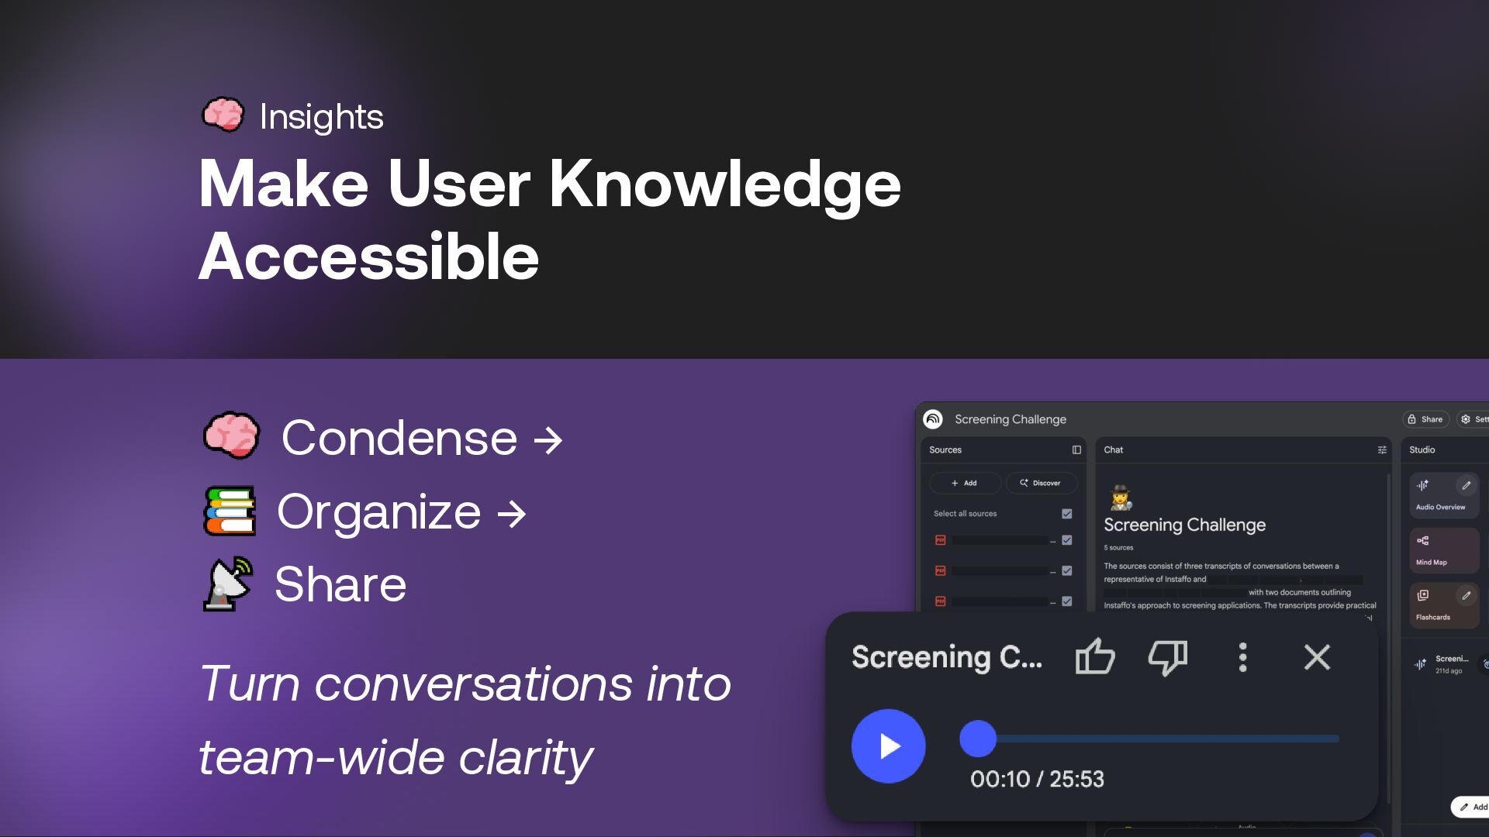The image size is (1489, 837).
Task: Click the Discover sources button
Action: pos(1041,483)
